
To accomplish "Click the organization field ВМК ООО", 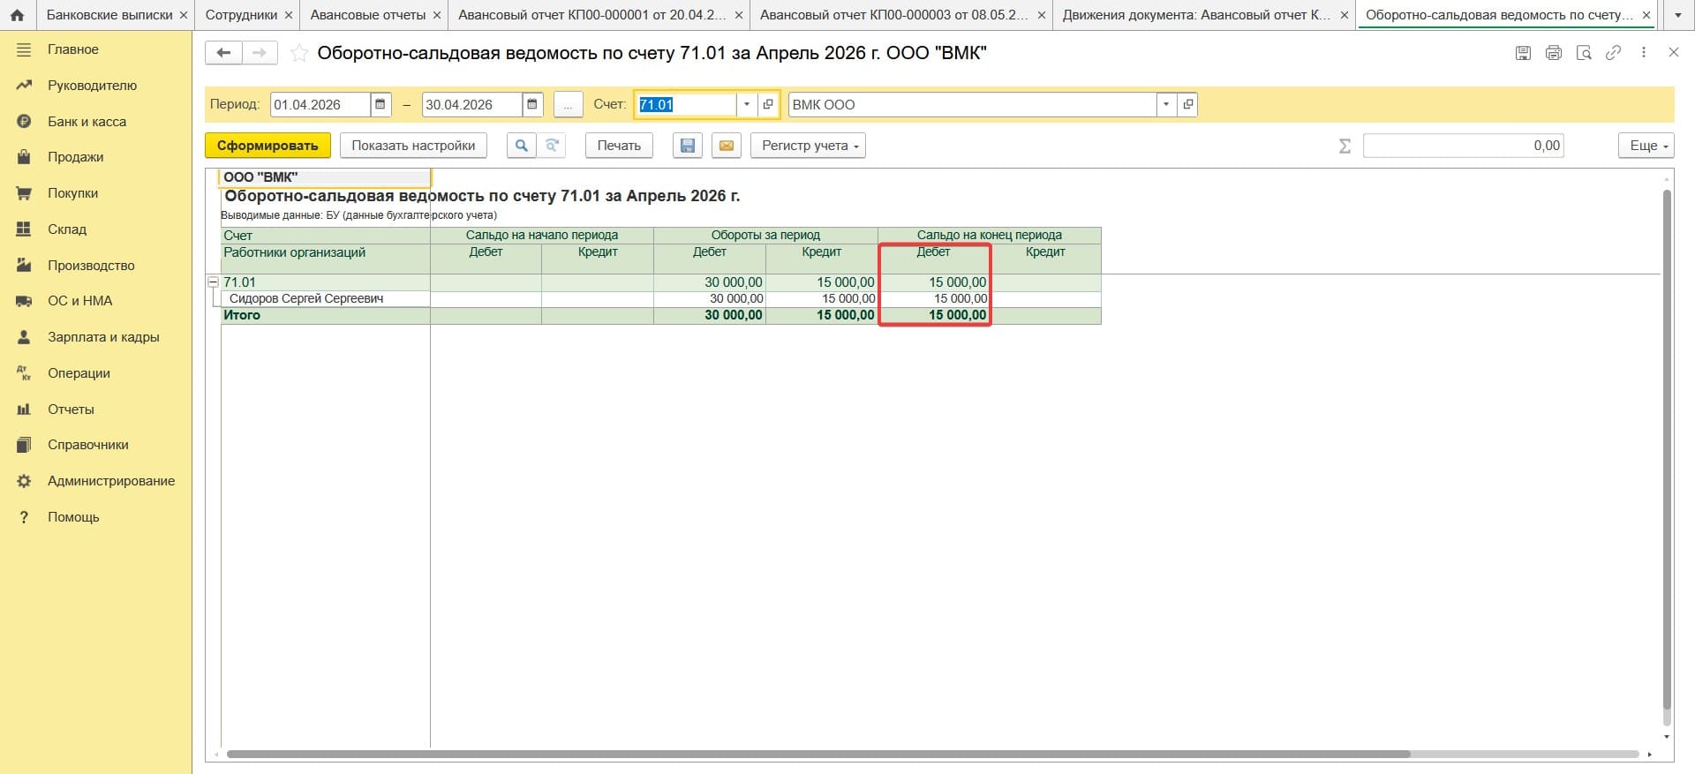I will (x=972, y=104).
